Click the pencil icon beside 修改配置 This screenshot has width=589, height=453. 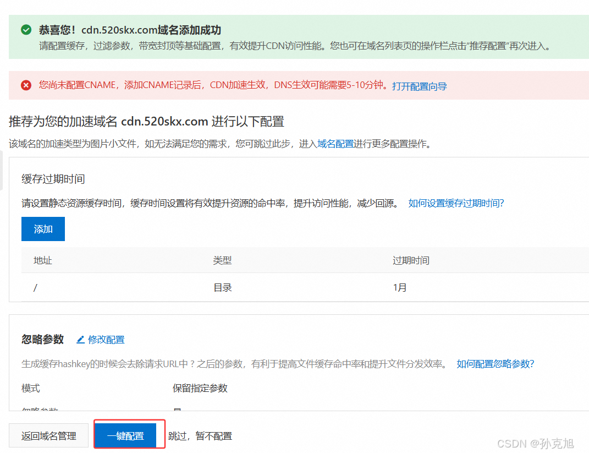[x=80, y=340]
